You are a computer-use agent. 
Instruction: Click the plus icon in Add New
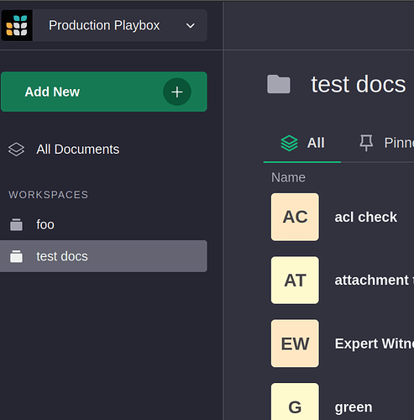[177, 92]
